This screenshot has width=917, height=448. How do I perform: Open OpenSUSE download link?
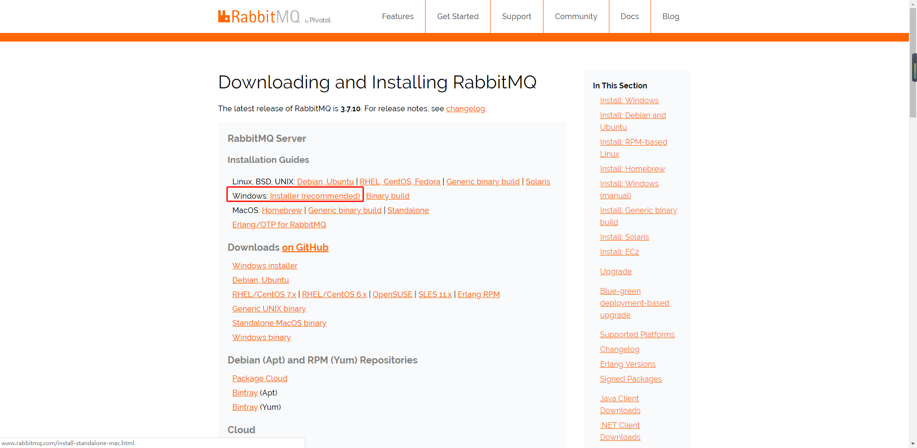coord(392,294)
